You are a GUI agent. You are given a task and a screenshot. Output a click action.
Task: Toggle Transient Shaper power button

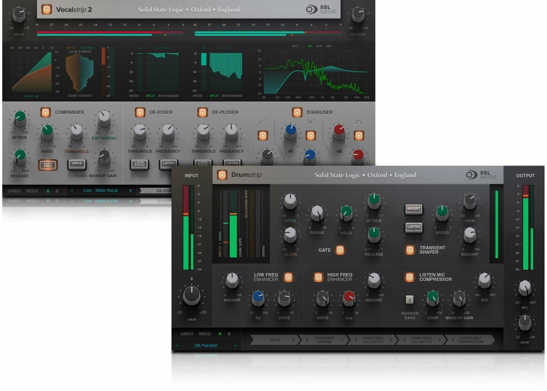410,250
